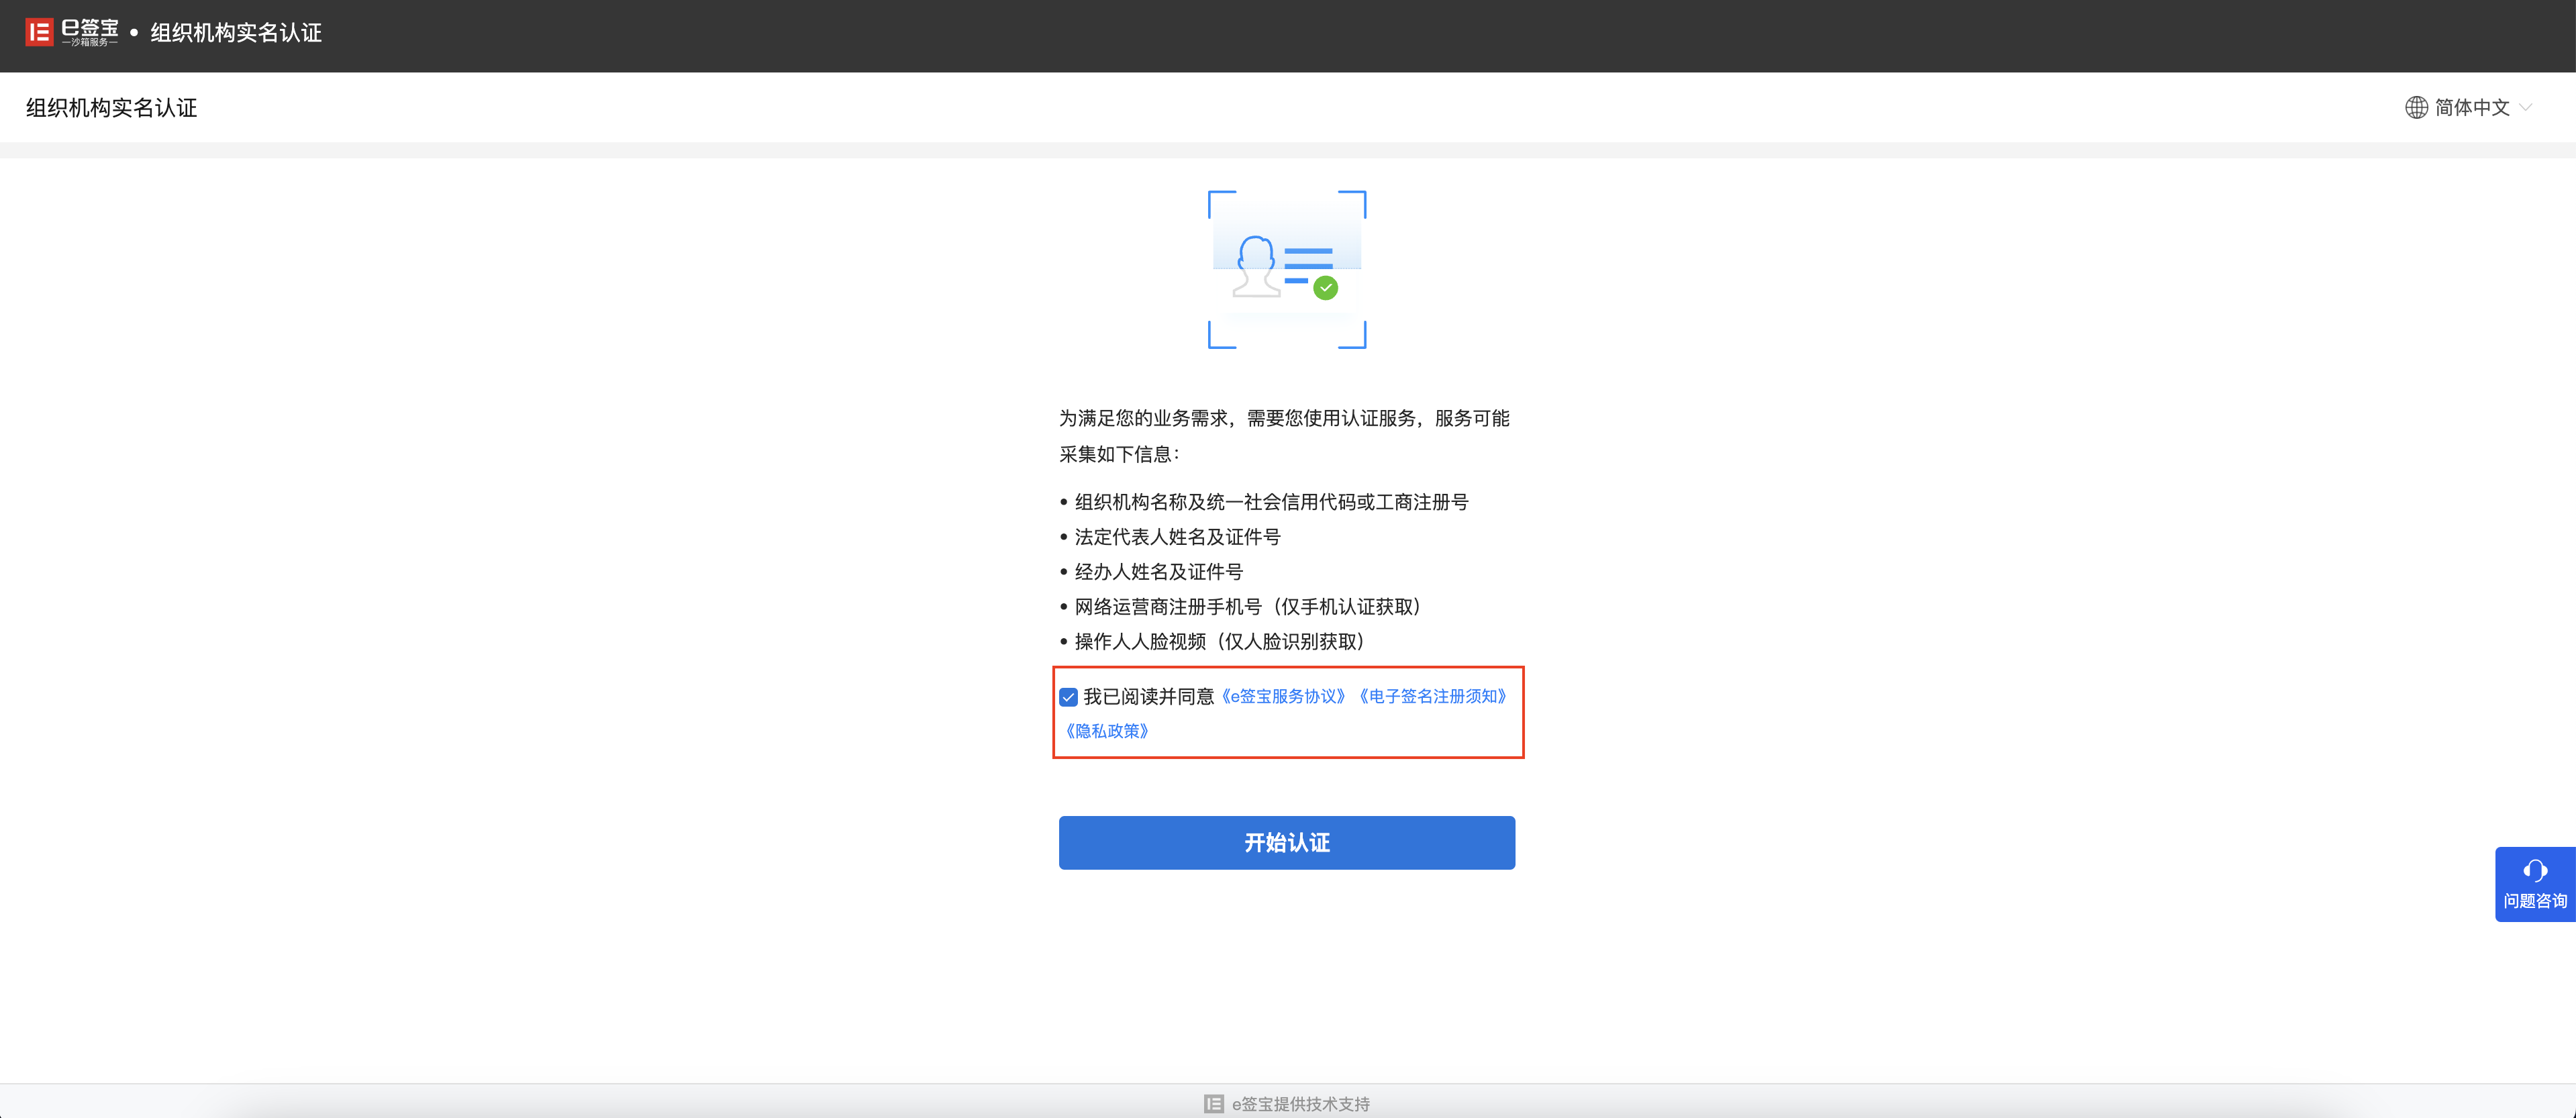Click the 组织机构实名认证 page heading
Screen dimensions: 2576x1118
[x=112, y=108]
